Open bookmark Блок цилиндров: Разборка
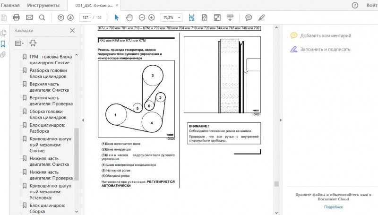This screenshot has height=215, width=378. 47,128
